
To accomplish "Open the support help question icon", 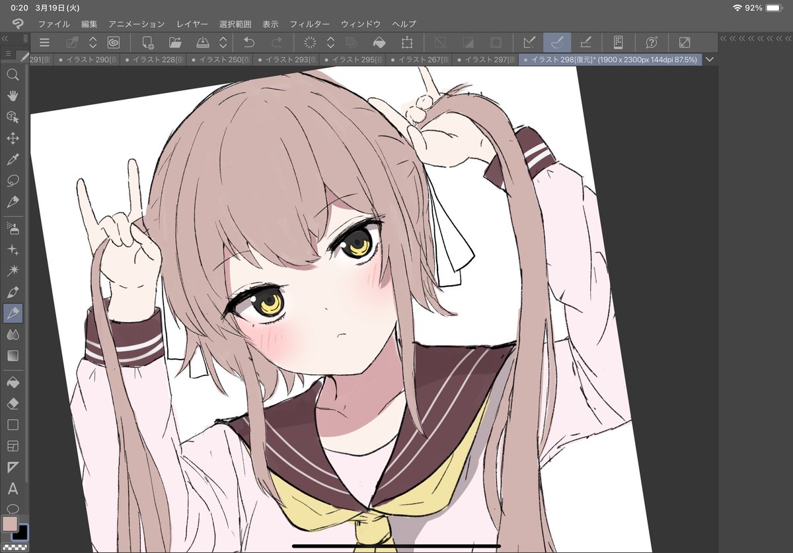I will [x=652, y=43].
